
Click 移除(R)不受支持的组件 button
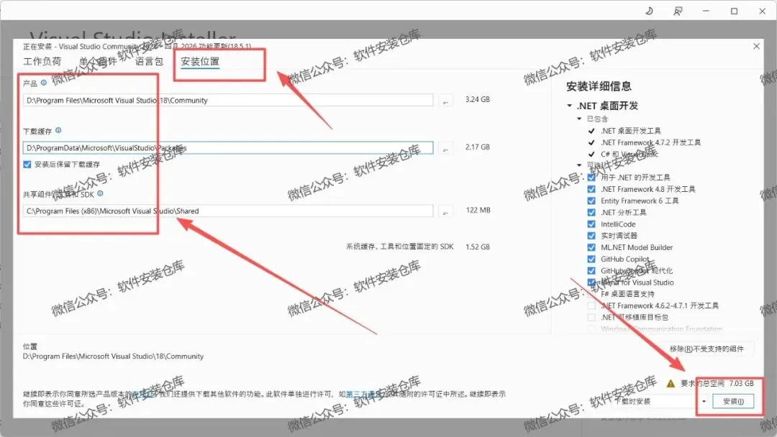coord(706,349)
